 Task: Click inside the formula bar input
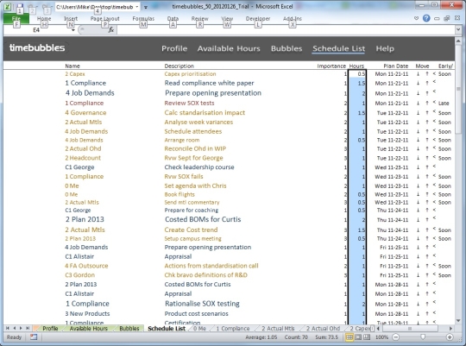(x=286, y=29)
